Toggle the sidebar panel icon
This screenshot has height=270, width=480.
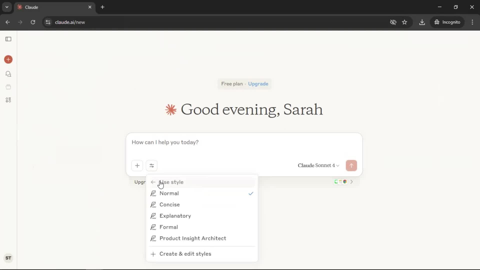coord(8,39)
